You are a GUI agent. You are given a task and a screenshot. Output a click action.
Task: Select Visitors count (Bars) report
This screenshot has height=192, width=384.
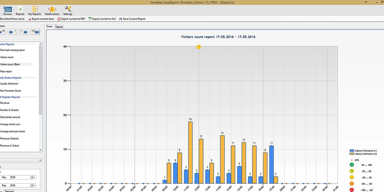coord(10,64)
